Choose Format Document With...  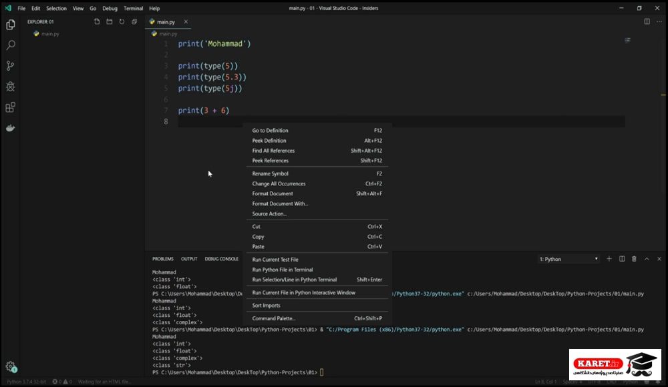tap(317, 204)
